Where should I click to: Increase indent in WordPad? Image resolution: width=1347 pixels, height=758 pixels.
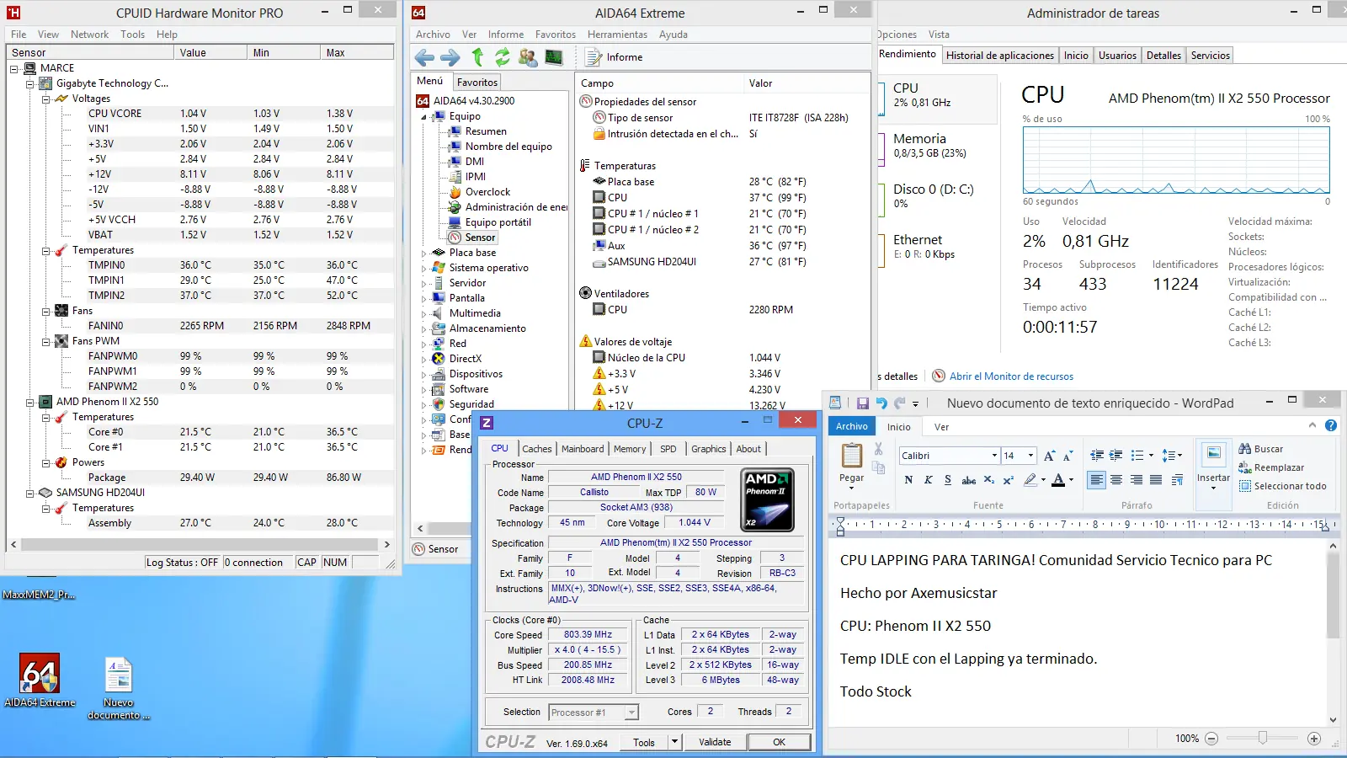click(x=1116, y=456)
